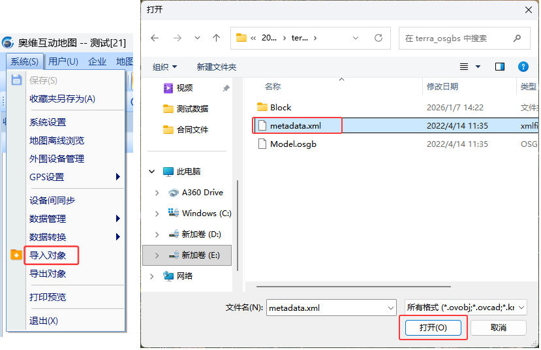Click the 取消 button

498,328
